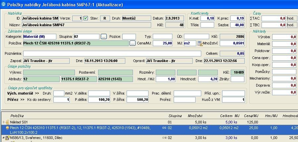Click the assembly icon beside N586/13 Svařenec
This screenshot has height=142, width=298.
click(7, 138)
